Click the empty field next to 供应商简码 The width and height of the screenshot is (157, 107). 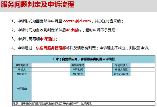pos(99,65)
